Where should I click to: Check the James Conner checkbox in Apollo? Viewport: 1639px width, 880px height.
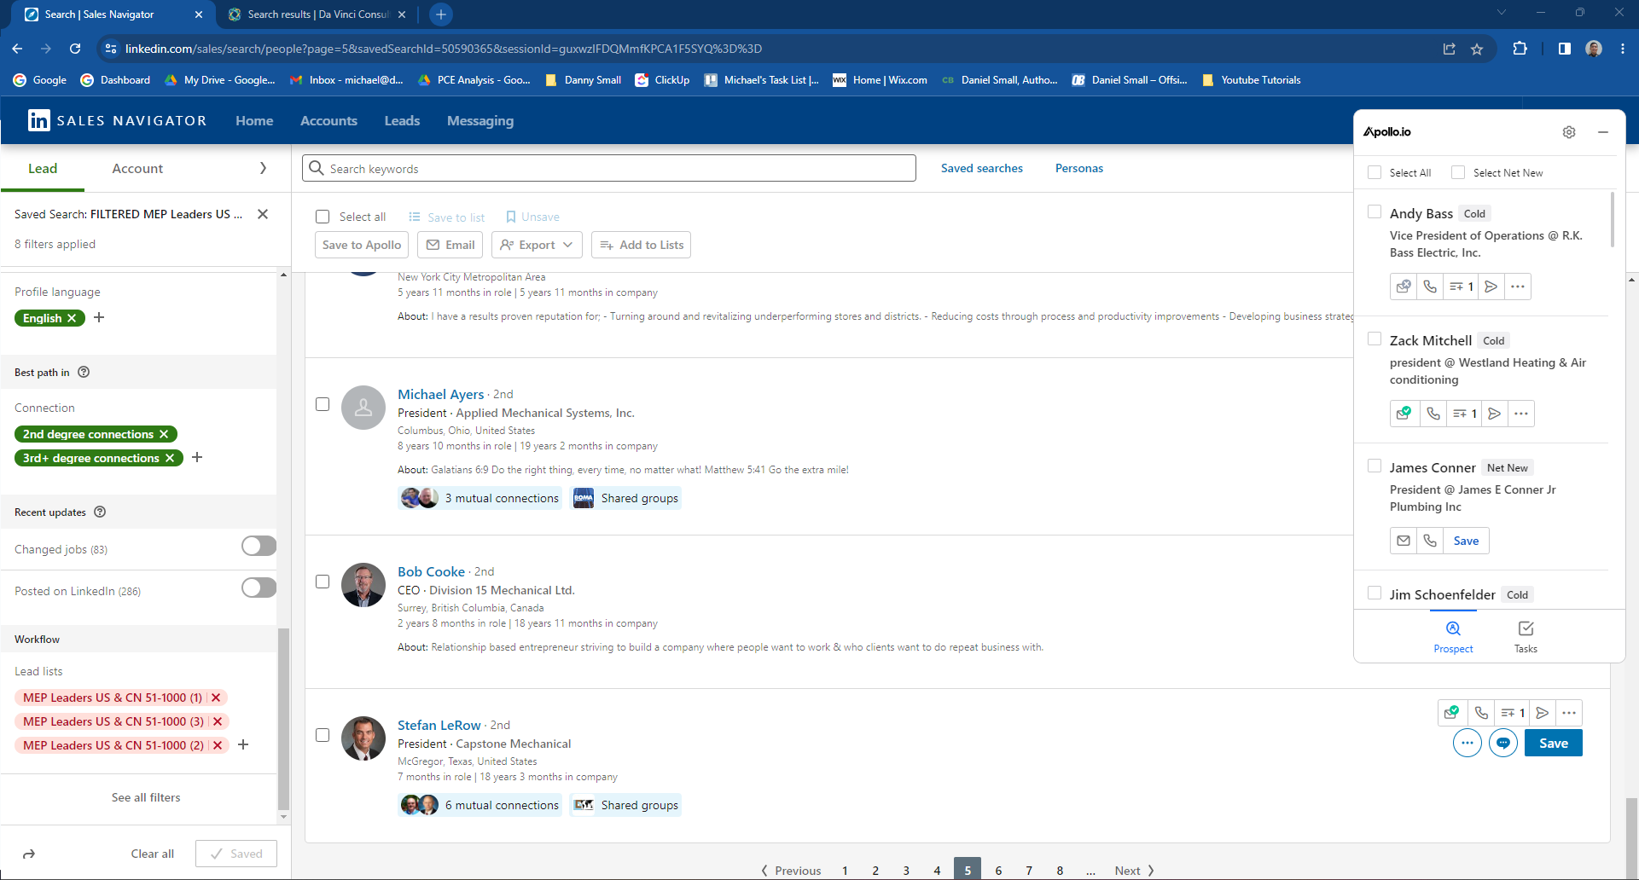pos(1375,466)
